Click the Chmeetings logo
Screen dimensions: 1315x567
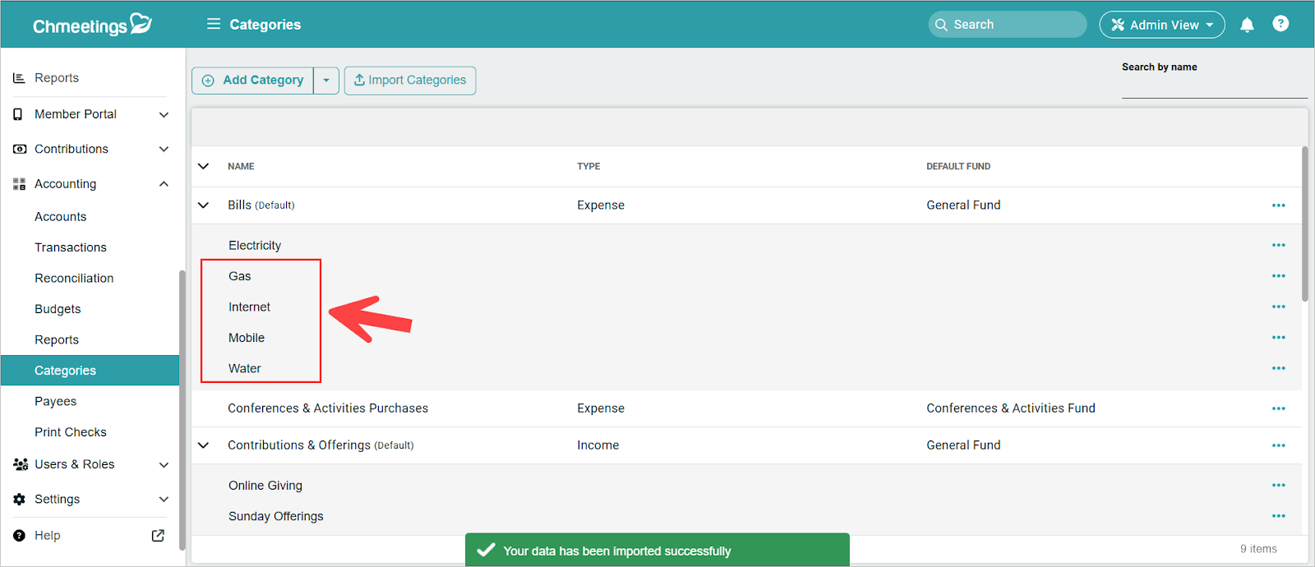(x=92, y=25)
